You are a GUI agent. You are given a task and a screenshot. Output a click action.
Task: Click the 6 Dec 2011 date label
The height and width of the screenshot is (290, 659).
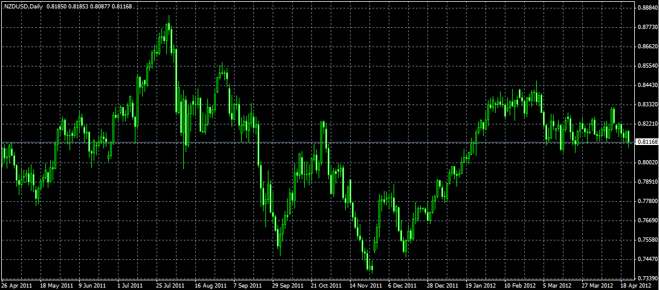click(403, 285)
